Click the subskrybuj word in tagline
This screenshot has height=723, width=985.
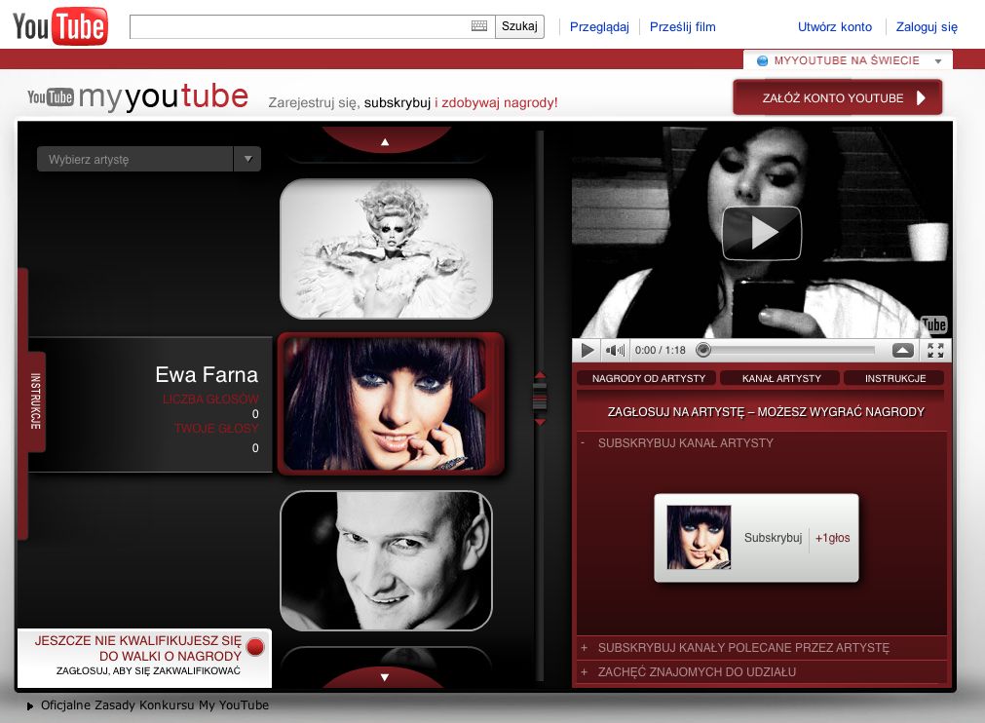click(x=397, y=102)
